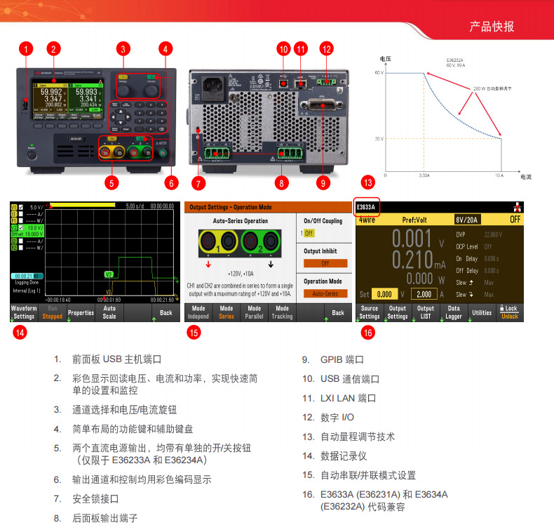Image resolution: width=554 pixels, height=532 pixels.
Task: Toggle the Lock Unlock softkey
Action: pyautogui.click(x=510, y=312)
